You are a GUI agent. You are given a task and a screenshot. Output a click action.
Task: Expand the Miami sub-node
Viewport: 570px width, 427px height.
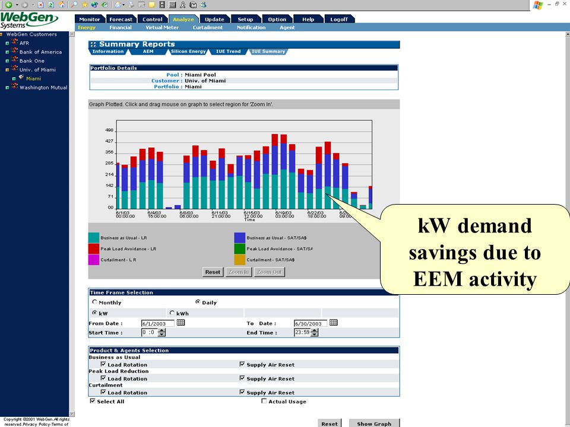point(14,79)
